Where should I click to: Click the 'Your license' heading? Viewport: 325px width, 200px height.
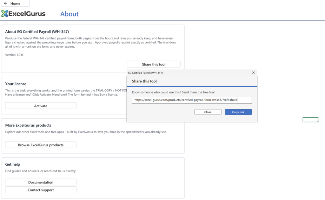coord(16,84)
